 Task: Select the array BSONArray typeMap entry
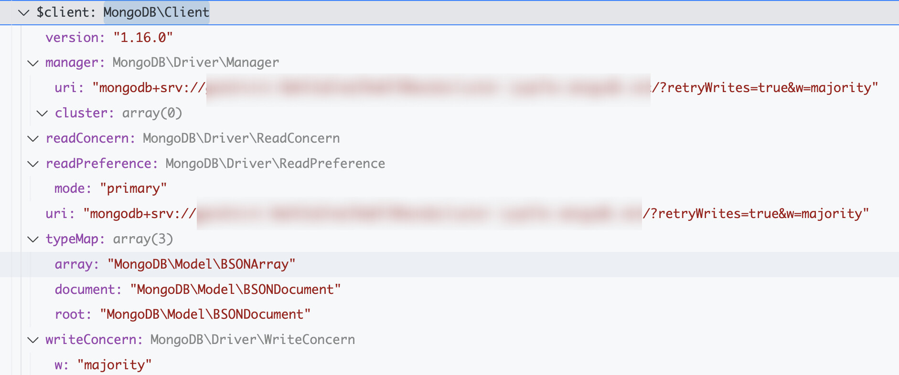coord(175,265)
